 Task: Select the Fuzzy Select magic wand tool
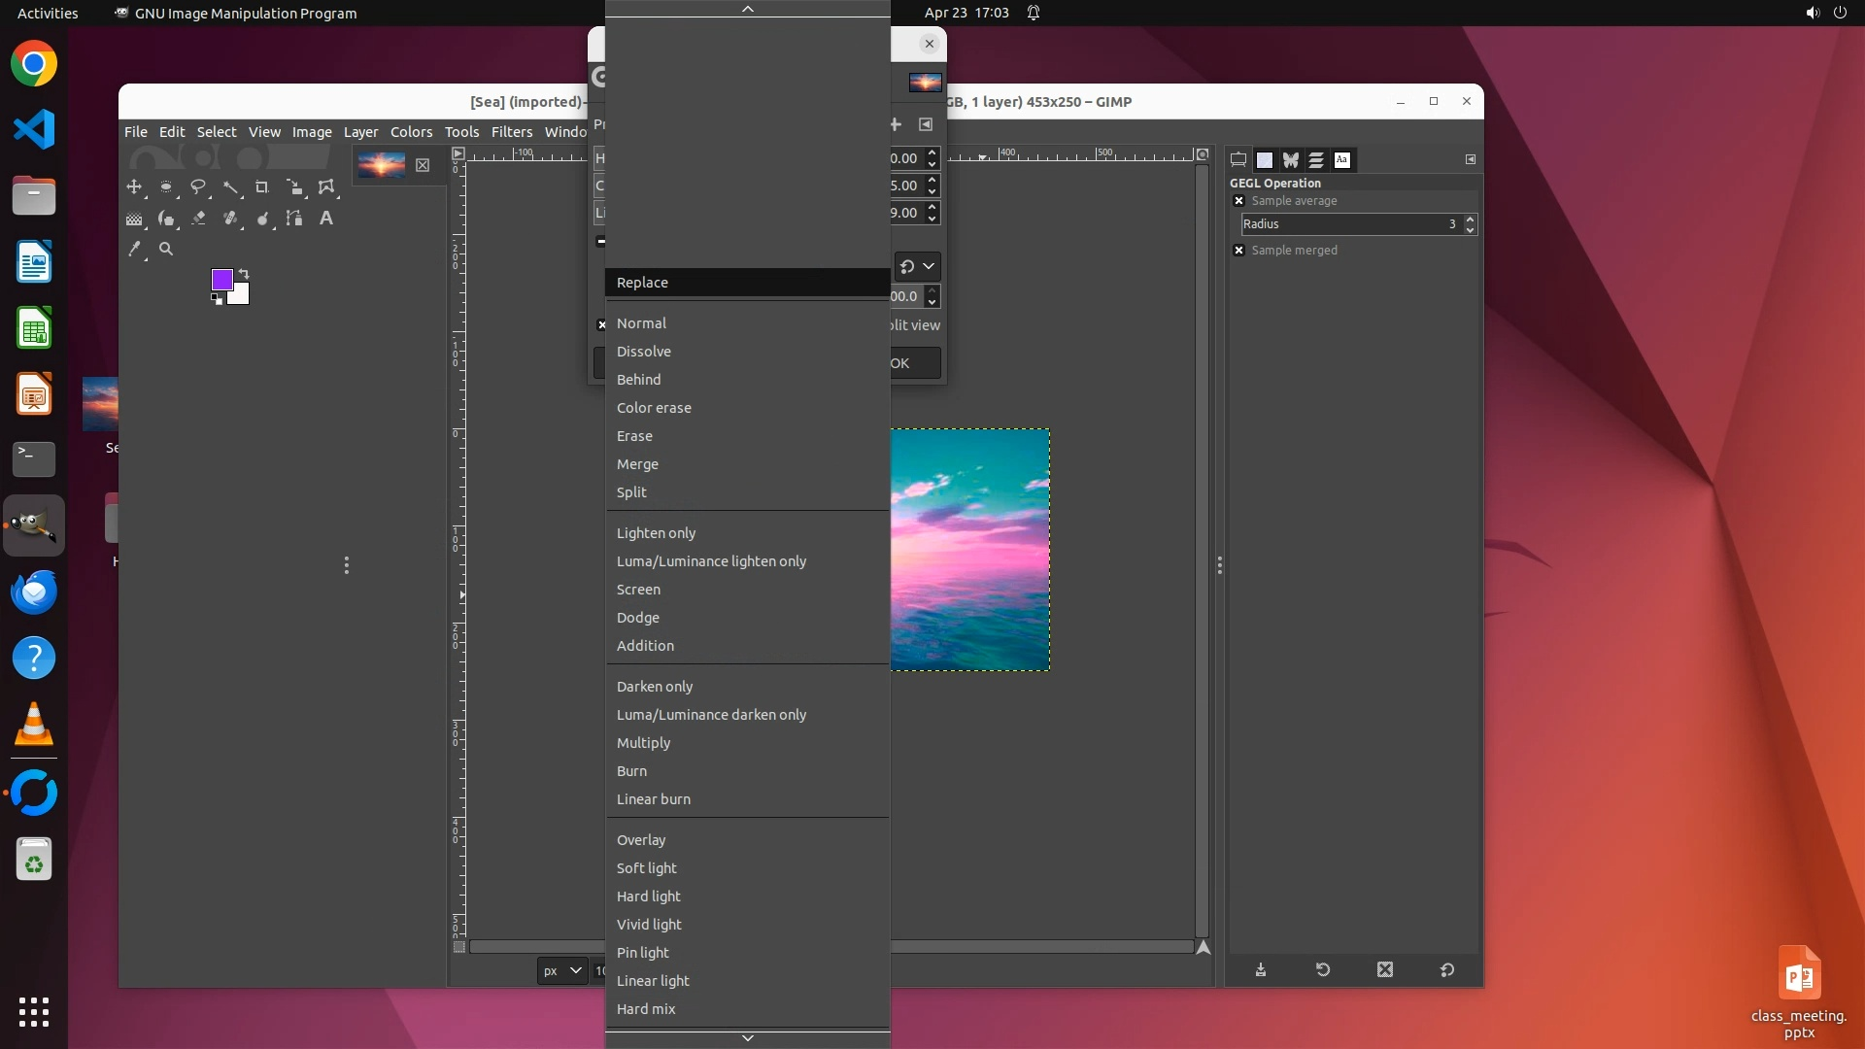[230, 187]
